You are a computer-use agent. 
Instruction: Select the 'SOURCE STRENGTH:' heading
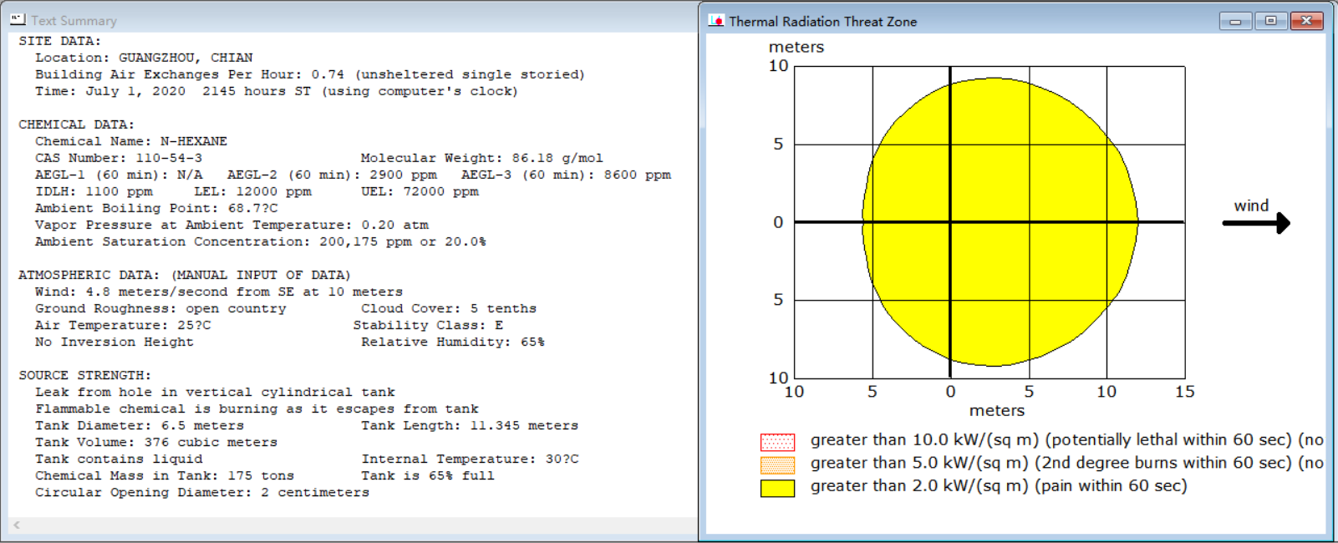(84, 375)
